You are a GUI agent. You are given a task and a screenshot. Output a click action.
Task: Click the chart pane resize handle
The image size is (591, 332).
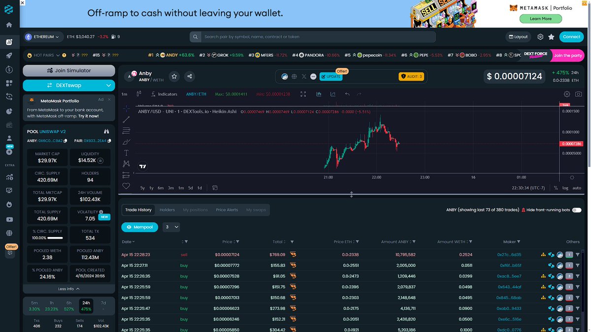pyautogui.click(x=352, y=195)
